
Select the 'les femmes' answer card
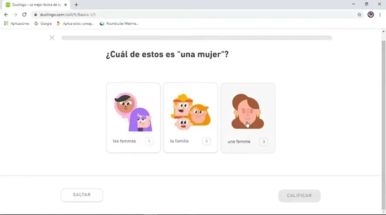point(133,118)
